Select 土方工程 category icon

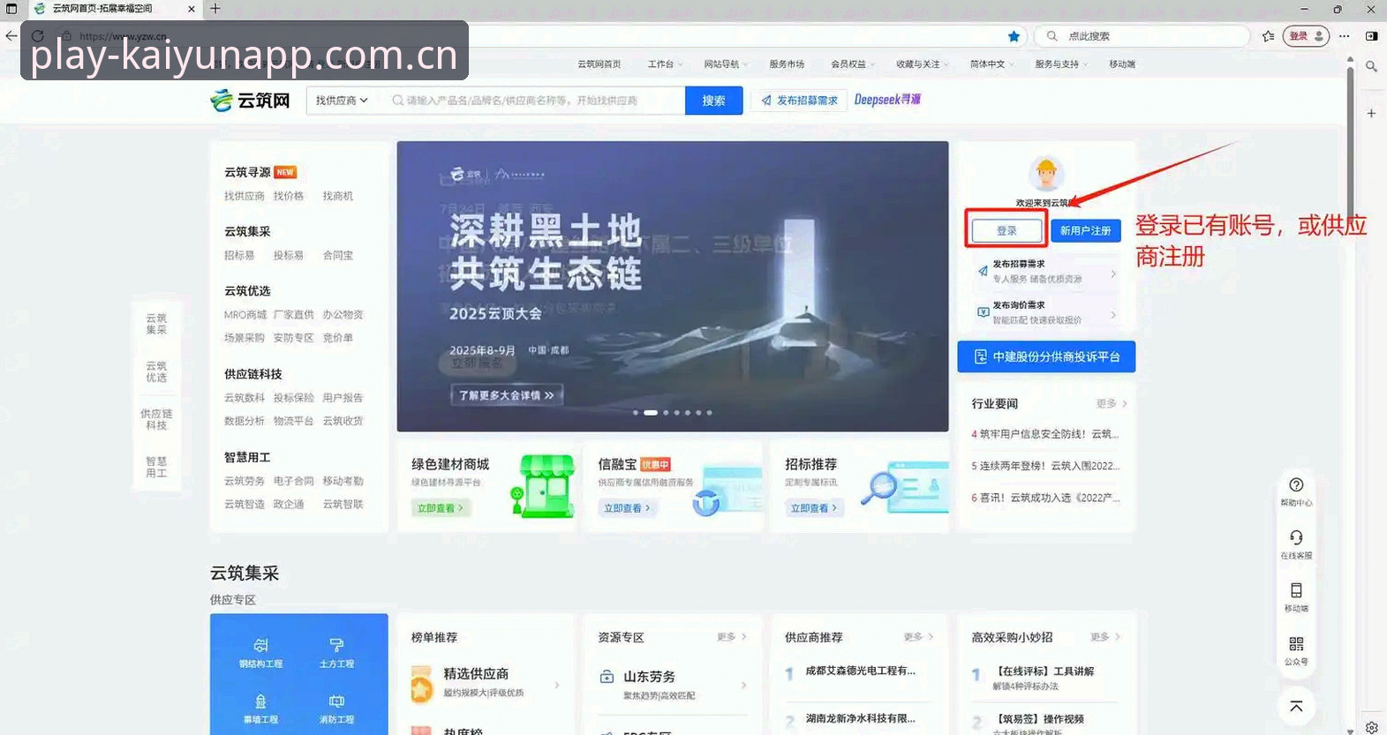[336, 652]
